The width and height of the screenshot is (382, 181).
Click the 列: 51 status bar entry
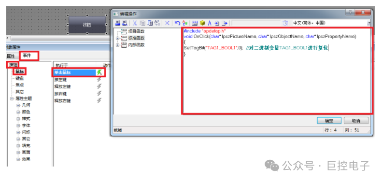352,130
